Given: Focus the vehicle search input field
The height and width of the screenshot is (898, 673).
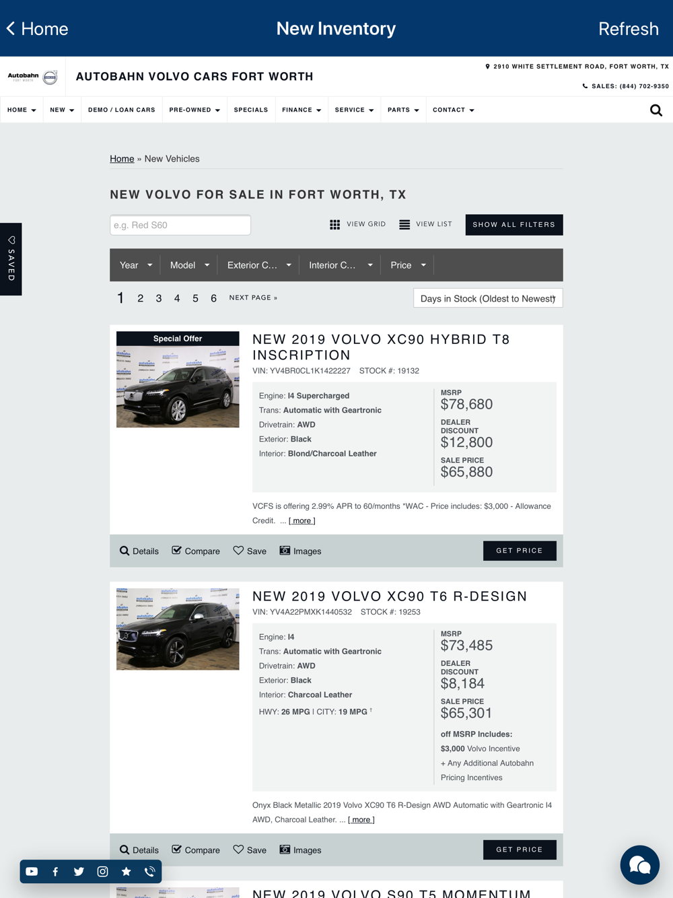Looking at the screenshot, I should click(x=180, y=225).
